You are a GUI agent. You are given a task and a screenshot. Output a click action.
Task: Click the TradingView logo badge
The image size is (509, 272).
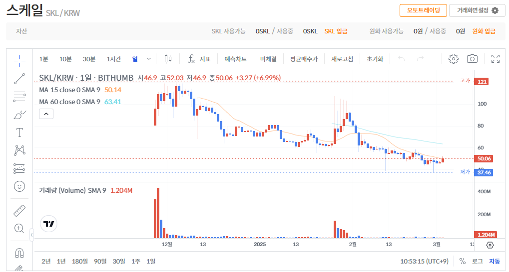click(x=48, y=224)
